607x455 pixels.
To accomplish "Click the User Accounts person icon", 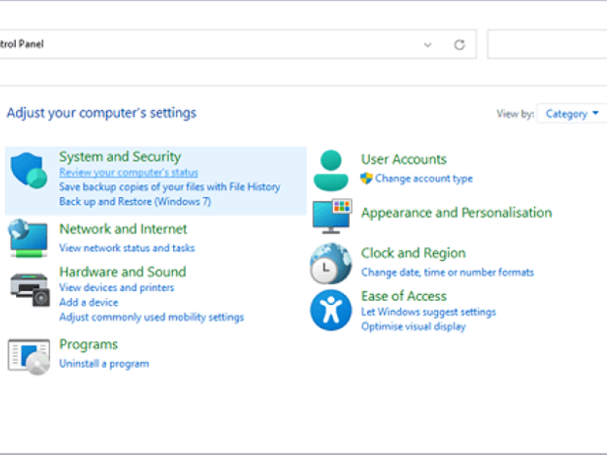I will [331, 171].
